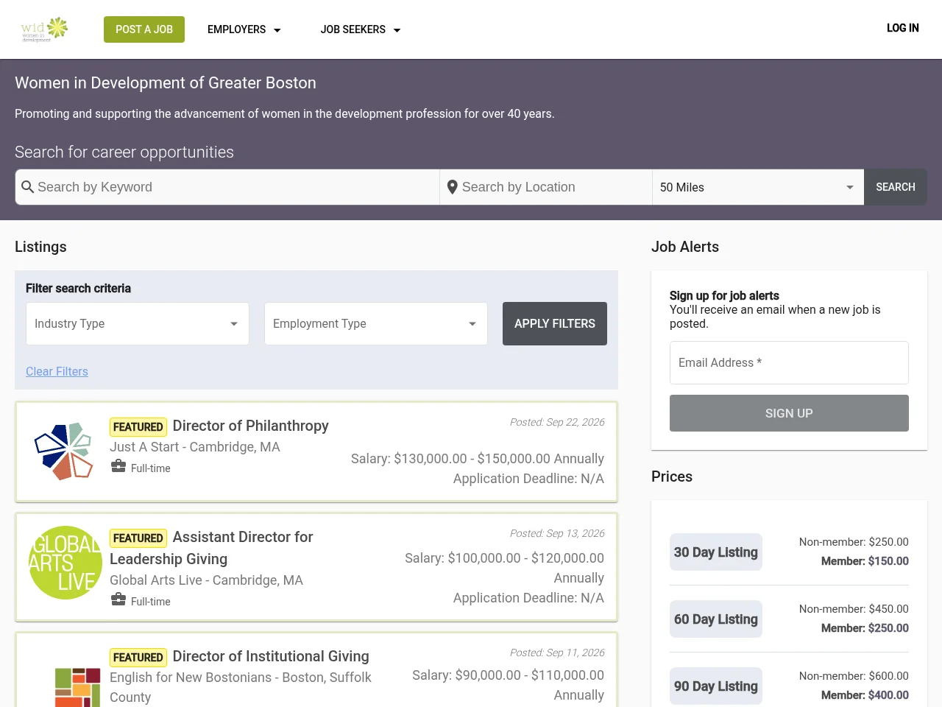The image size is (942, 707).
Task: Click the Search button
Action: (x=896, y=187)
